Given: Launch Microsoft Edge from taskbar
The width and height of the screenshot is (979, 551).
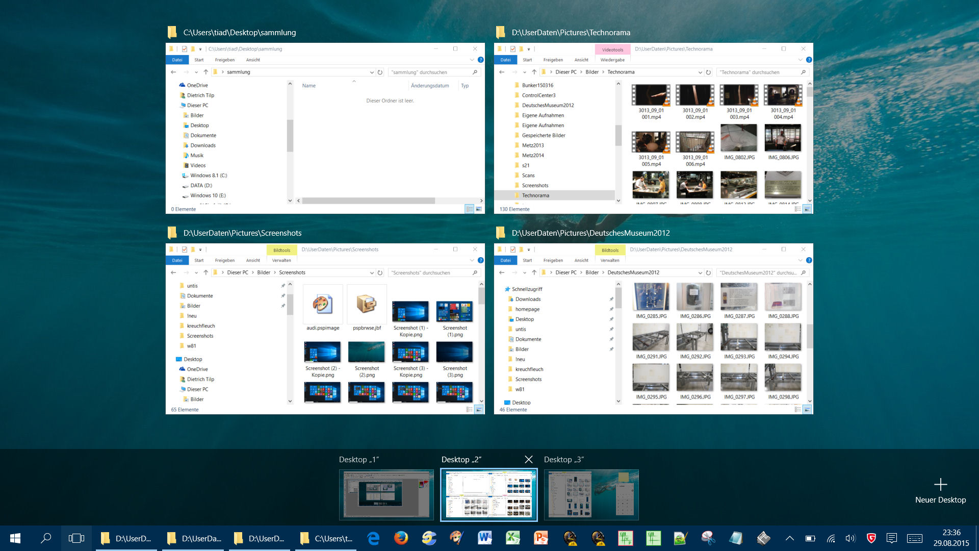Looking at the screenshot, I should click(373, 538).
